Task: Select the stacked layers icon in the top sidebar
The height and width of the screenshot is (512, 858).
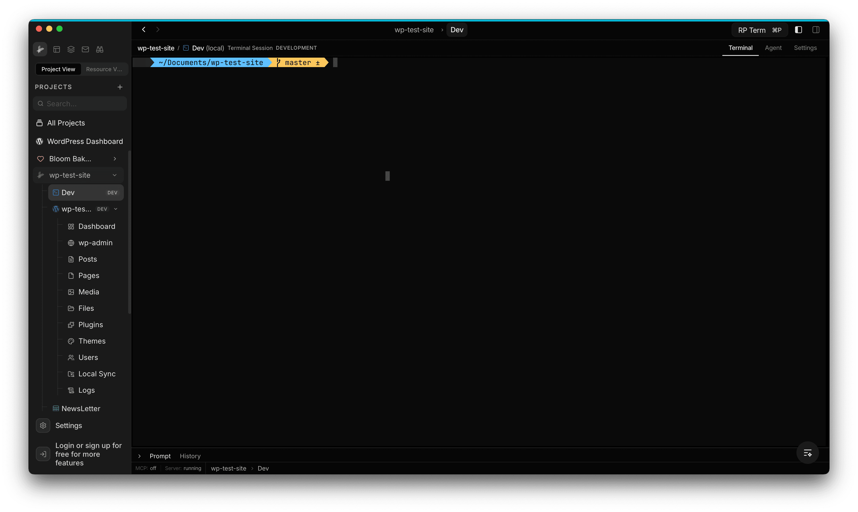Action: pyautogui.click(x=71, y=49)
